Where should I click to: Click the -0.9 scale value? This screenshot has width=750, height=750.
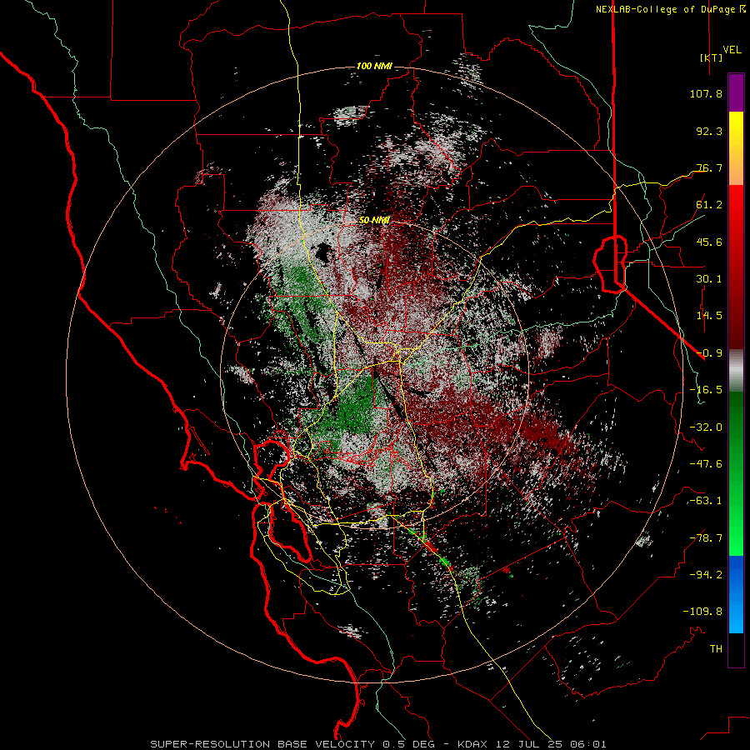pos(709,353)
